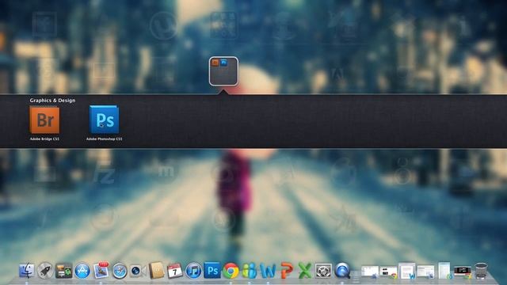
Task: Click the Launchpad rocket icon in Dock
Action: point(45,271)
